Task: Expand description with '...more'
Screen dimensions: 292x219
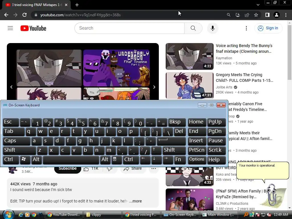Action: click(135, 201)
